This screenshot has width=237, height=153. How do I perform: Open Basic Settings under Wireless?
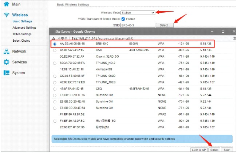pyautogui.click(x=22, y=21)
